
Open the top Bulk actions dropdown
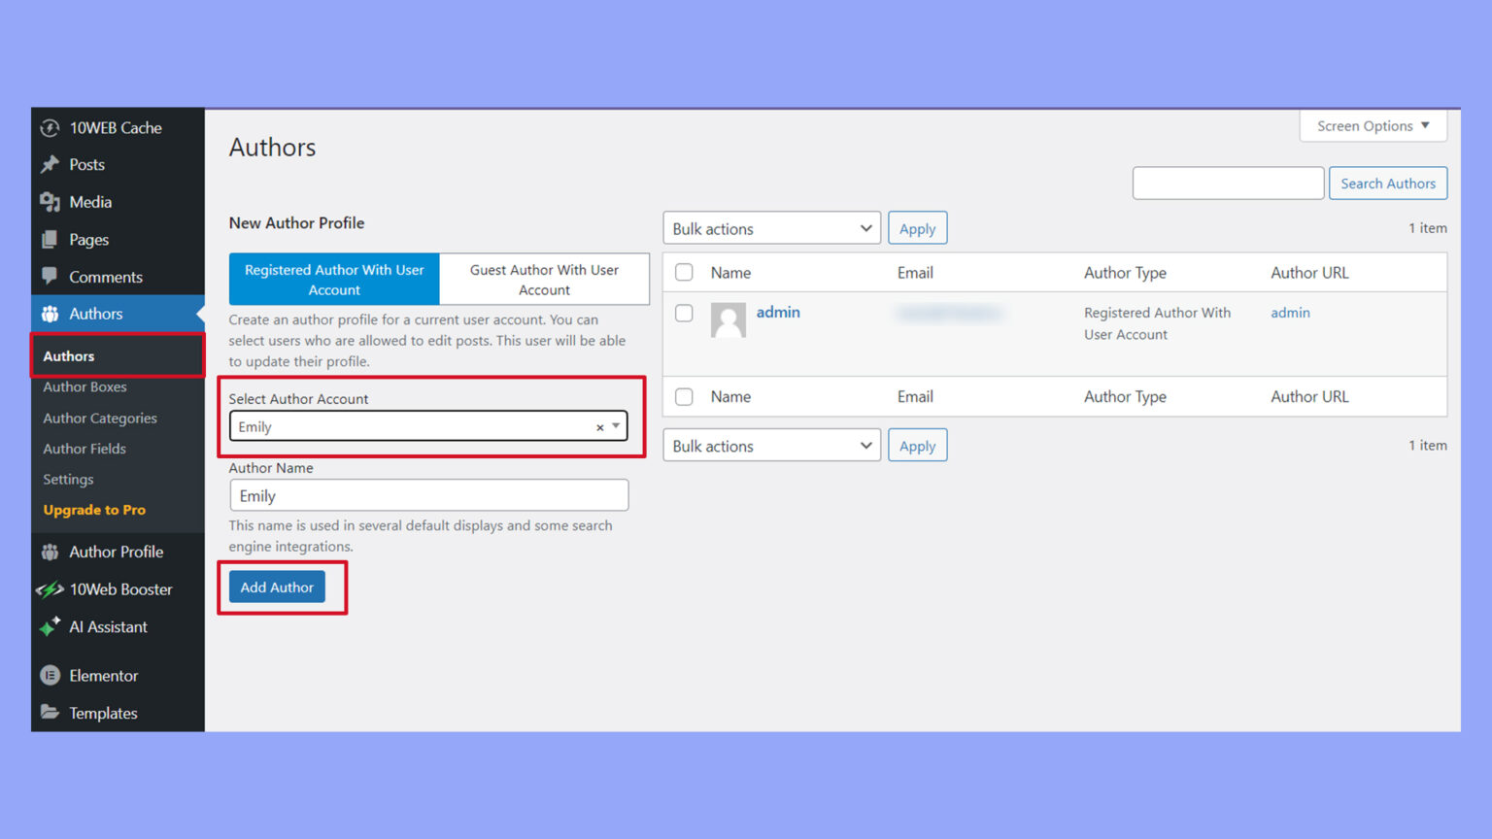coord(770,227)
